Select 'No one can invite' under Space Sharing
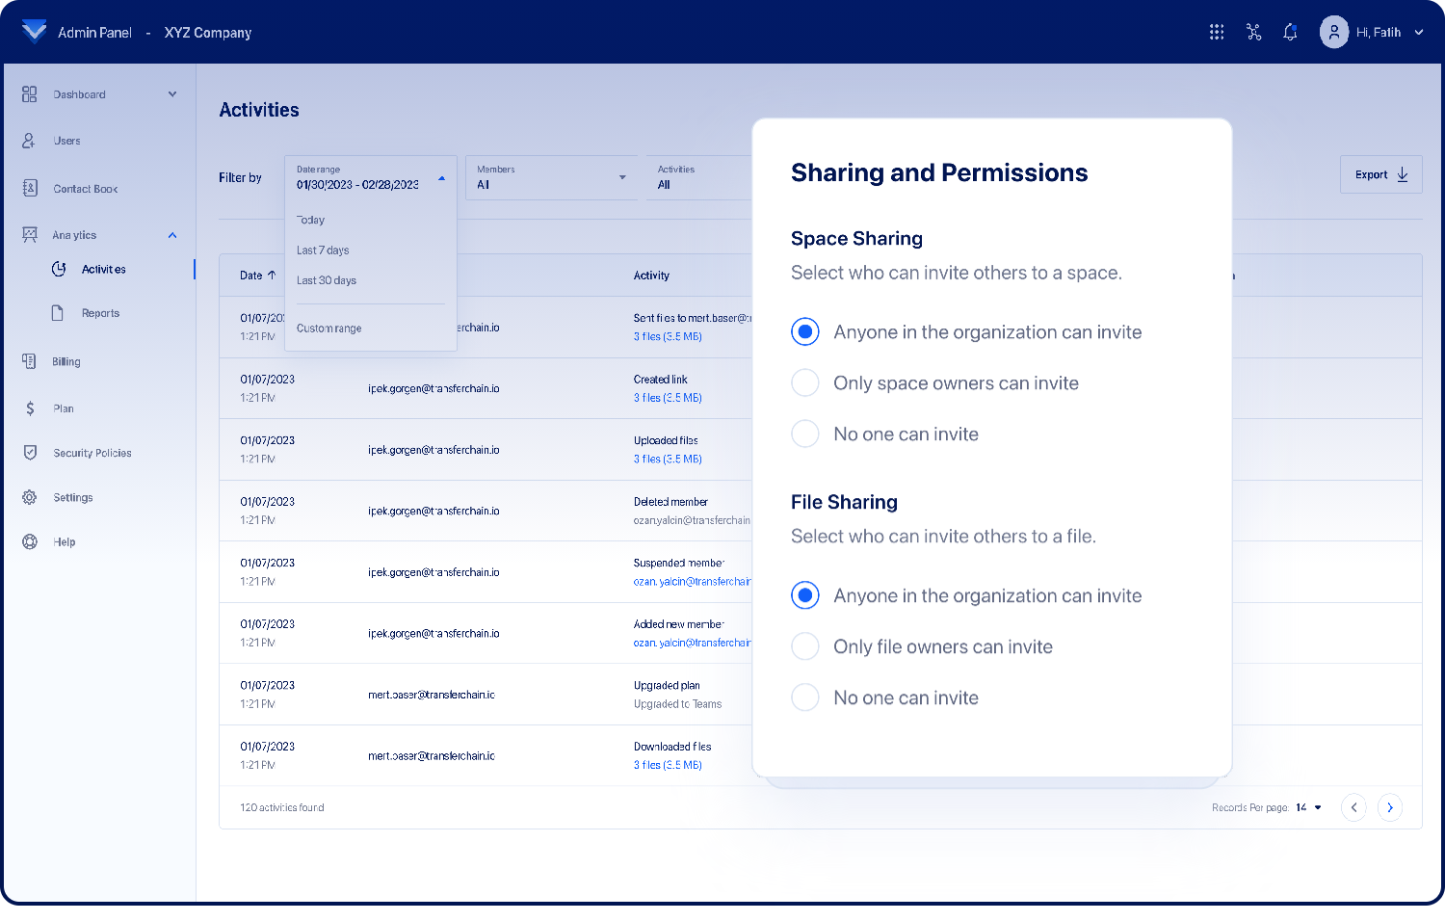Image resolution: width=1445 pixels, height=921 pixels. (x=805, y=434)
